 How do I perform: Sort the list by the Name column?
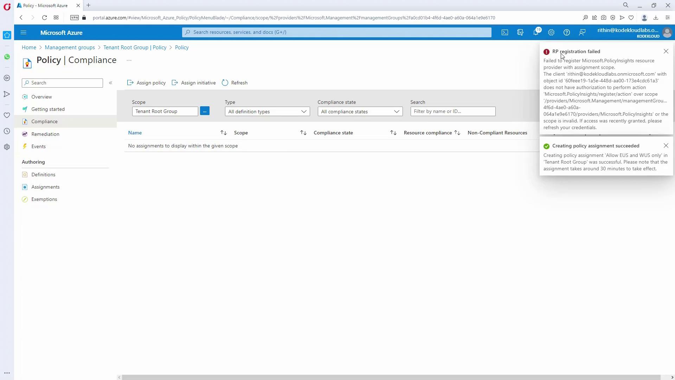pos(135,133)
